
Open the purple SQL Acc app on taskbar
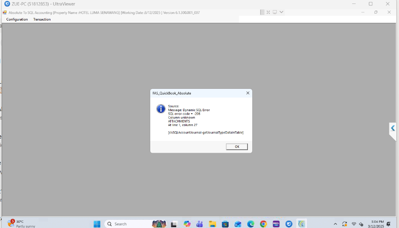276,224
